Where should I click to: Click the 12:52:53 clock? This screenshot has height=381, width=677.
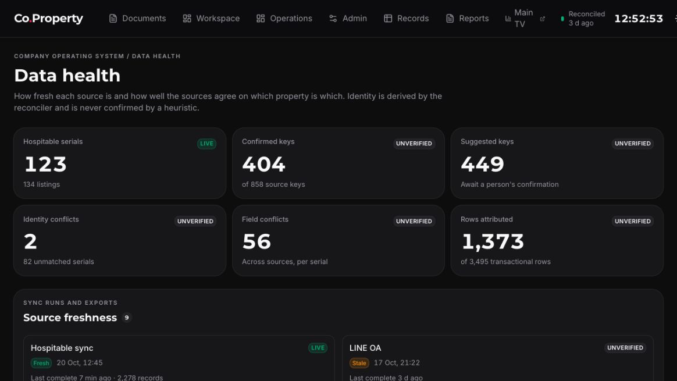(x=639, y=19)
